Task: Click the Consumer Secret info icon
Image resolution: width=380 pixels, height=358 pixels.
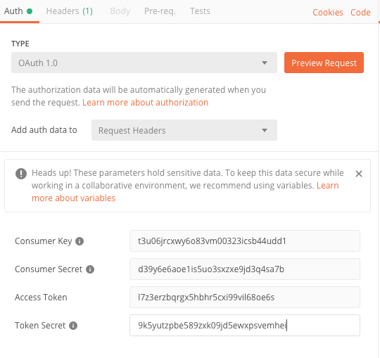Action: click(90, 269)
